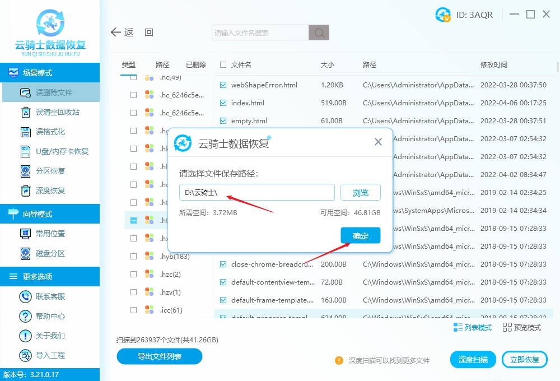Click 导出文件列表 button
Image resolution: width=560 pixels, height=381 pixels.
pyautogui.click(x=159, y=356)
